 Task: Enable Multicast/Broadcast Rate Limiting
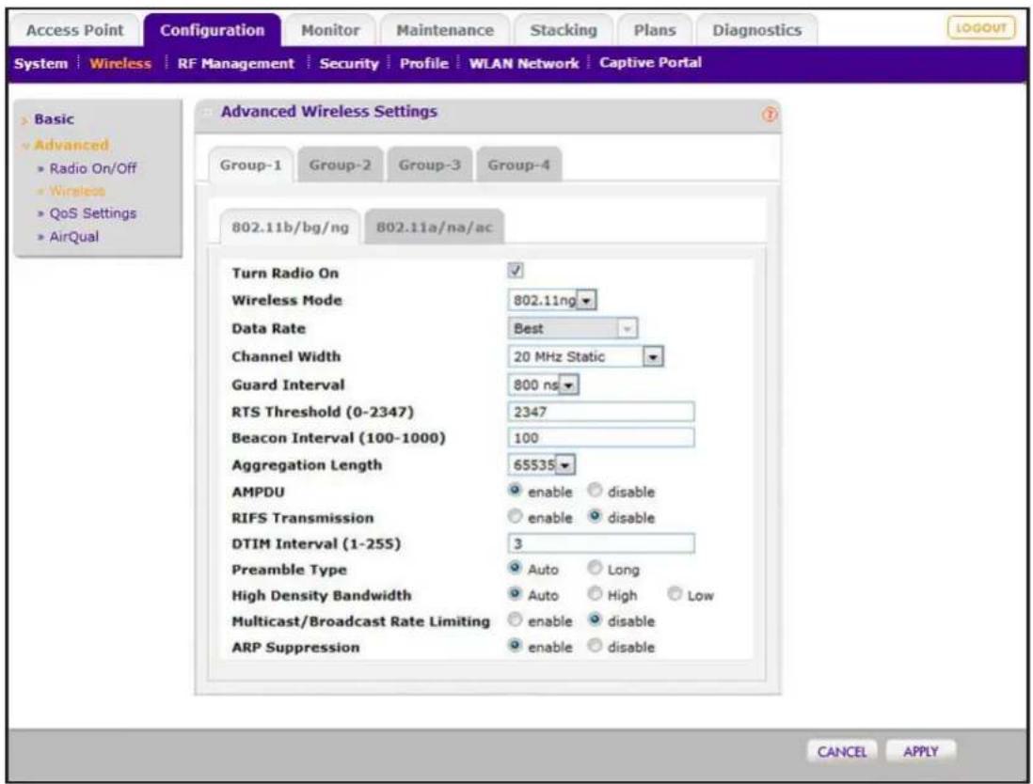pyautogui.click(x=516, y=619)
